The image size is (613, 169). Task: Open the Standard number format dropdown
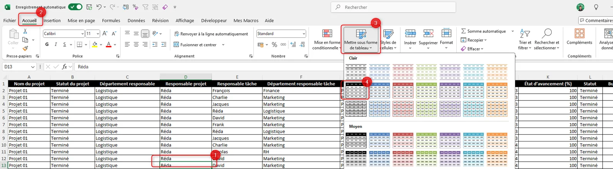tap(304, 34)
